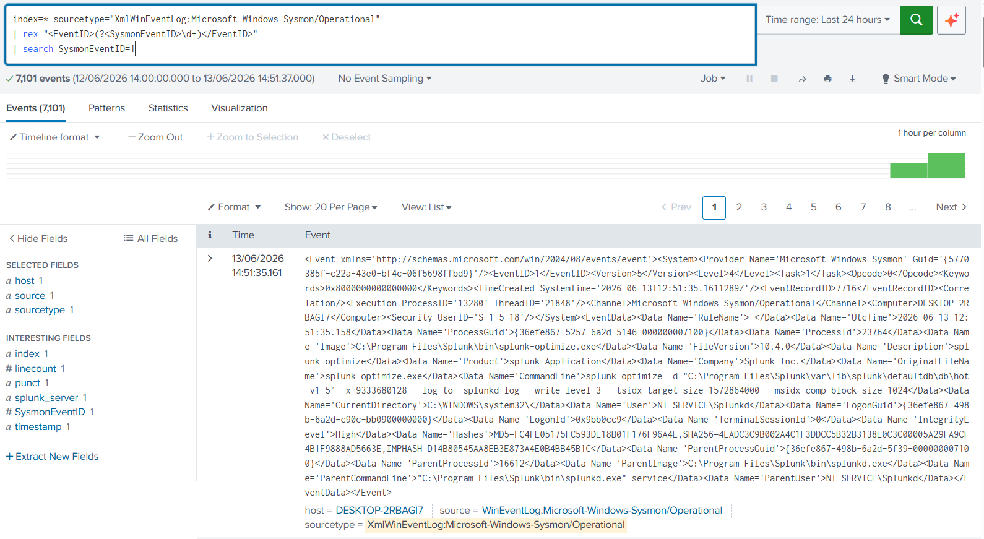This screenshot has width=984, height=539.
Task: Open the No Event Sampling dropdown
Action: point(385,79)
